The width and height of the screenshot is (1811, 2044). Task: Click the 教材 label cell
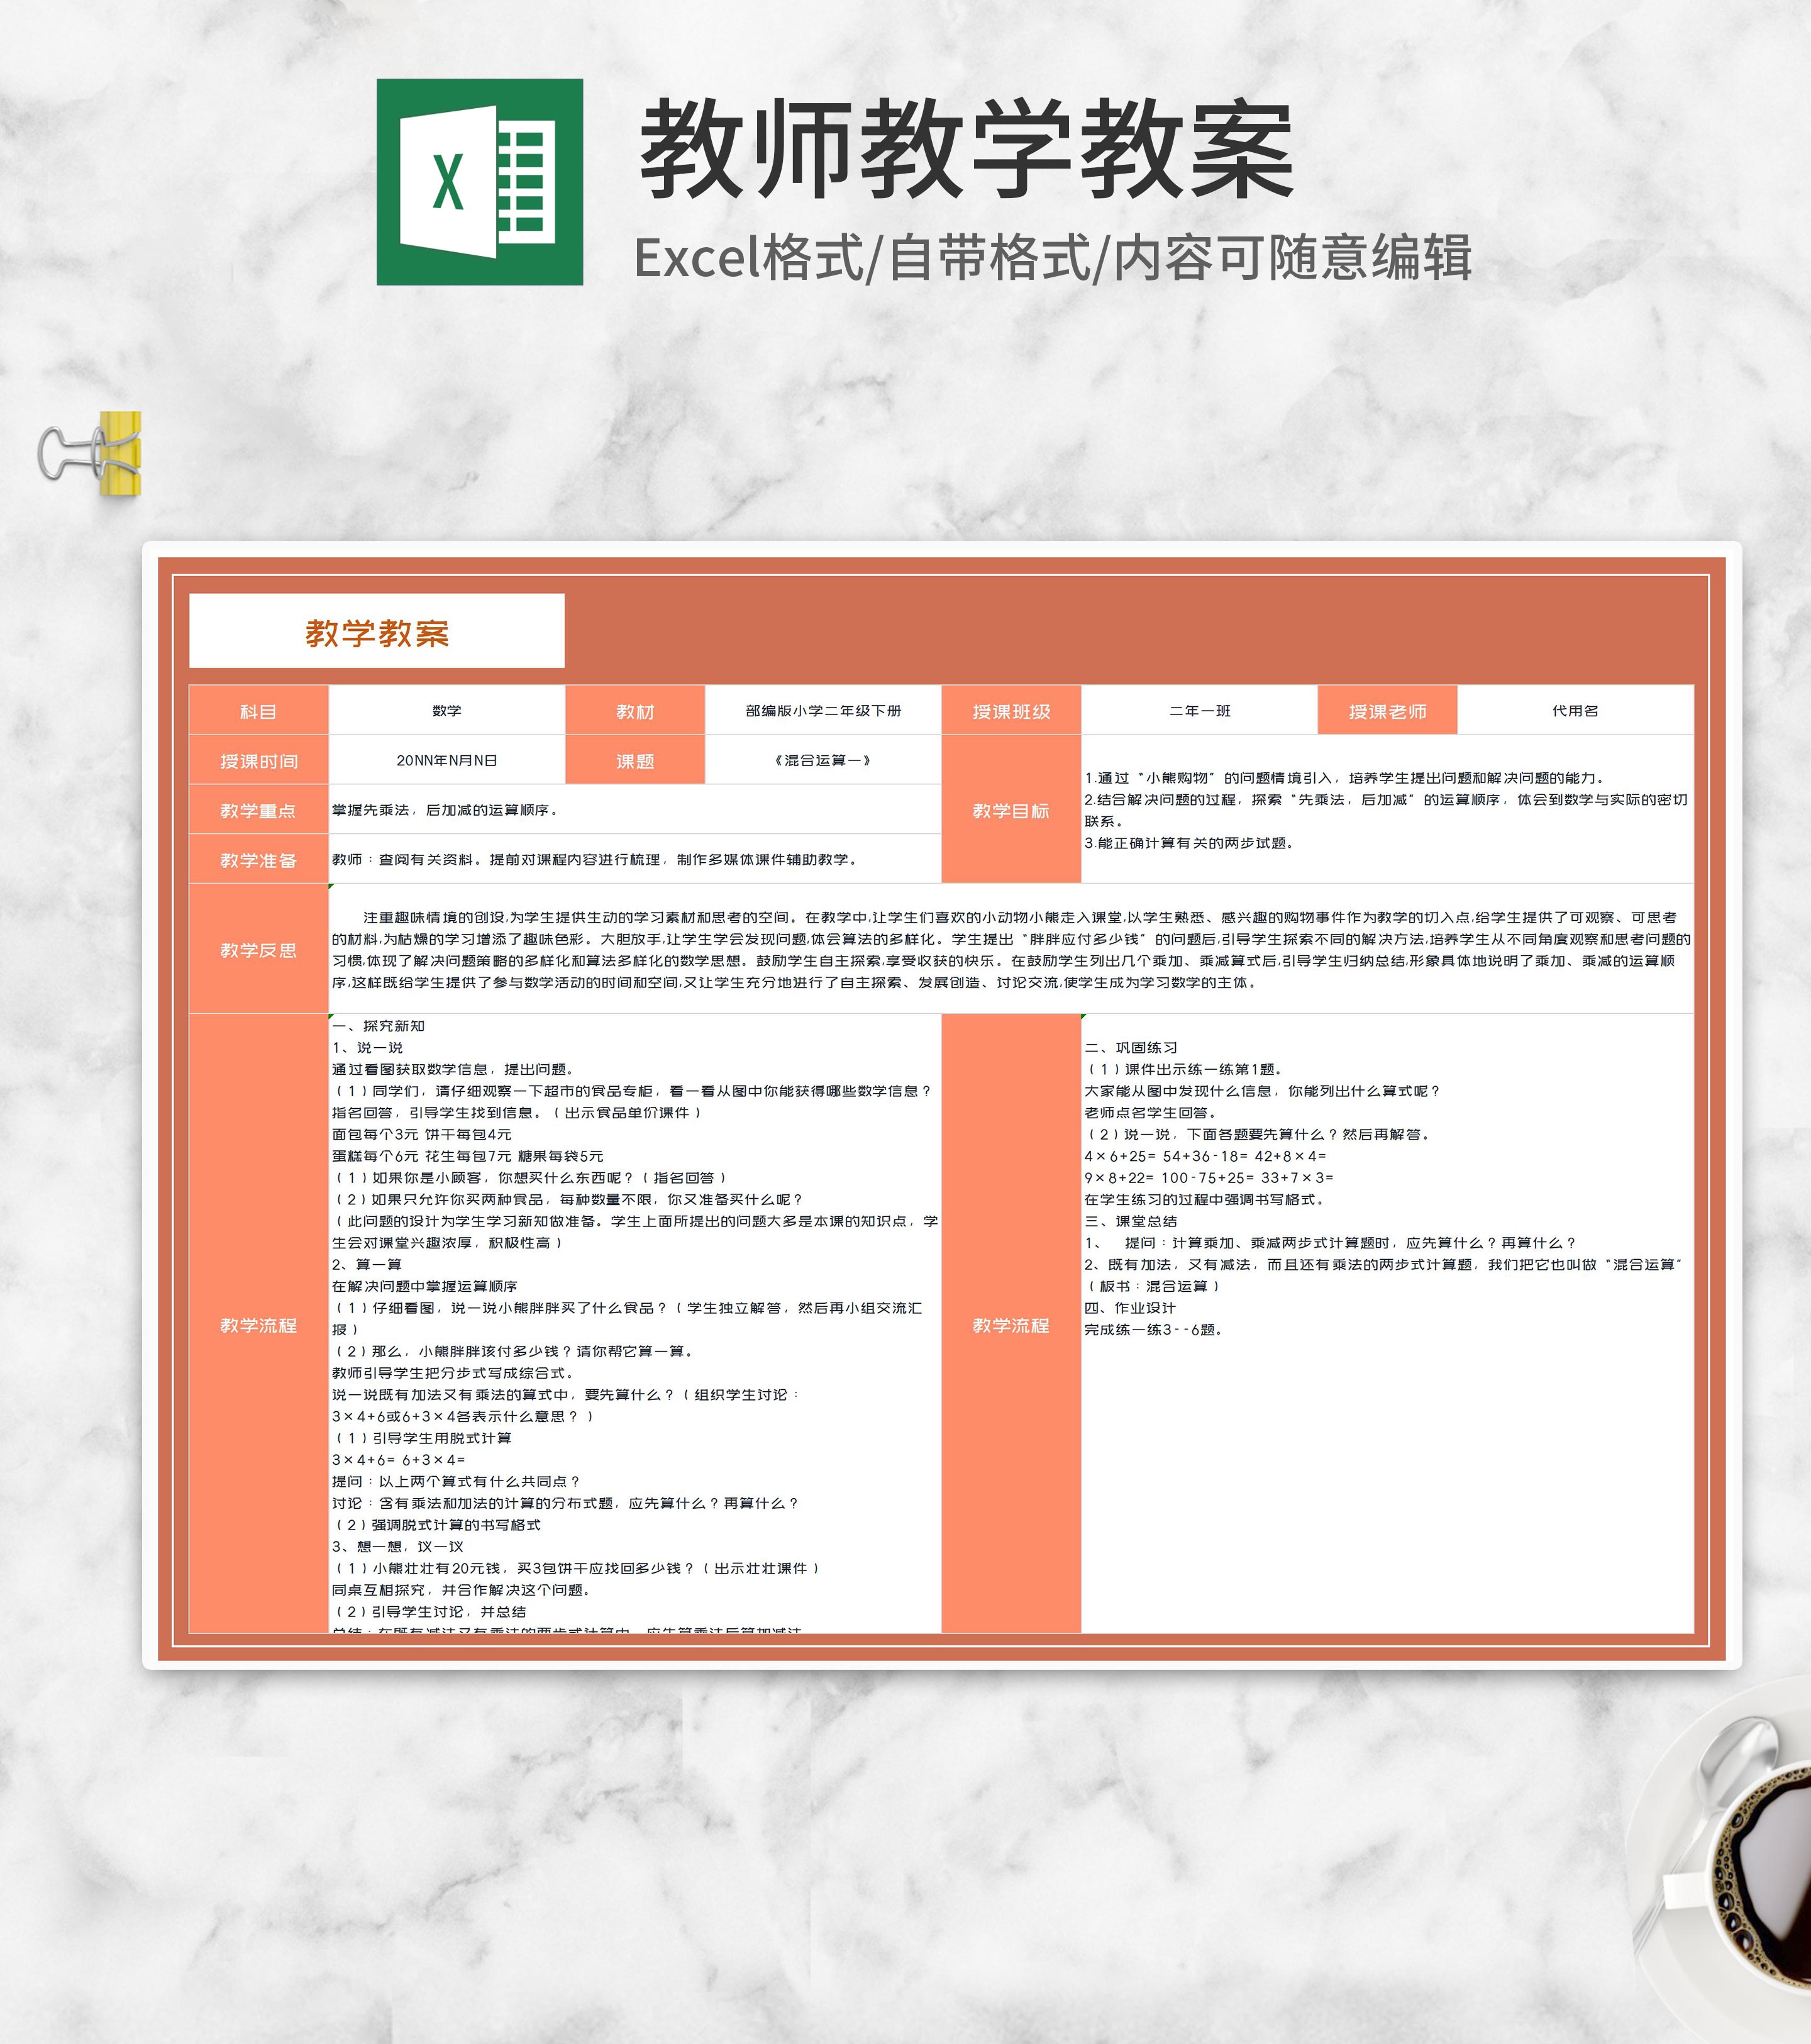(635, 711)
